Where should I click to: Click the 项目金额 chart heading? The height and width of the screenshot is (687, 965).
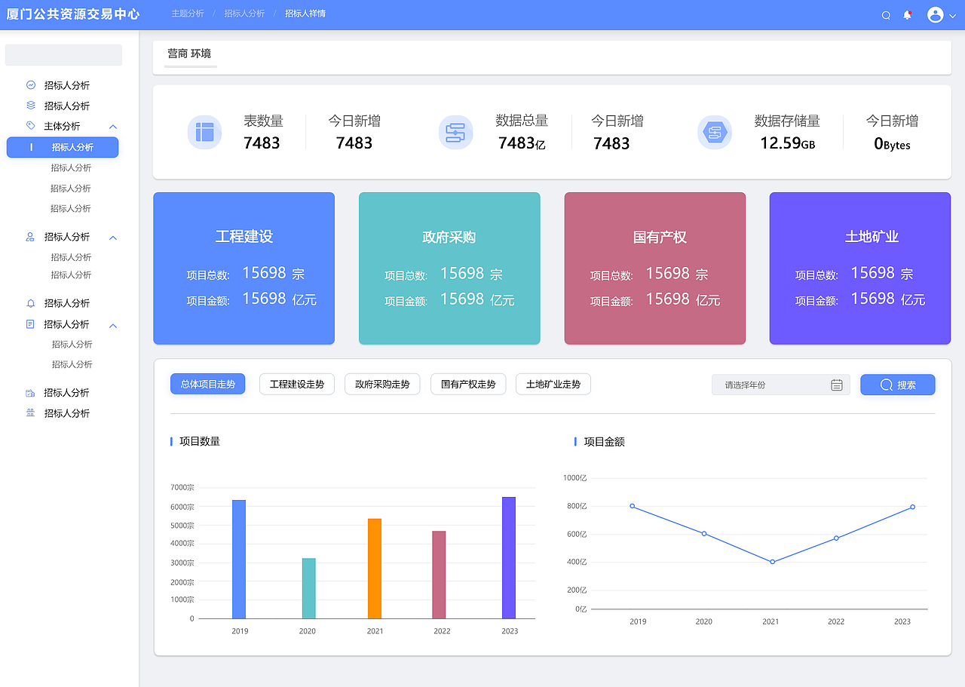tap(604, 441)
